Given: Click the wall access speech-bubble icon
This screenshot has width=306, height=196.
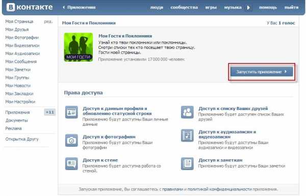Looking at the screenshot, I should point(71,163).
